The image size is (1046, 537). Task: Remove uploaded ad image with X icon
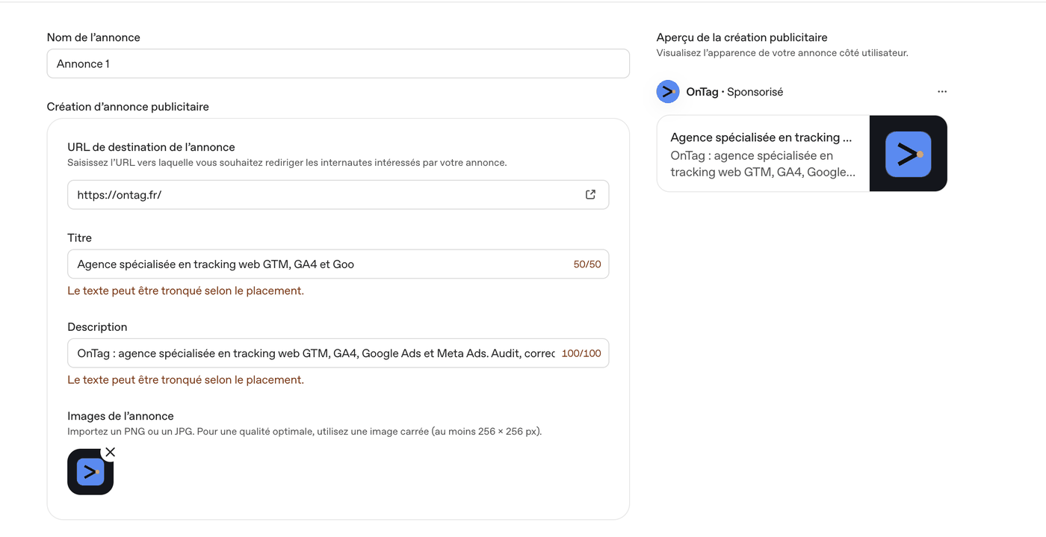pos(110,452)
